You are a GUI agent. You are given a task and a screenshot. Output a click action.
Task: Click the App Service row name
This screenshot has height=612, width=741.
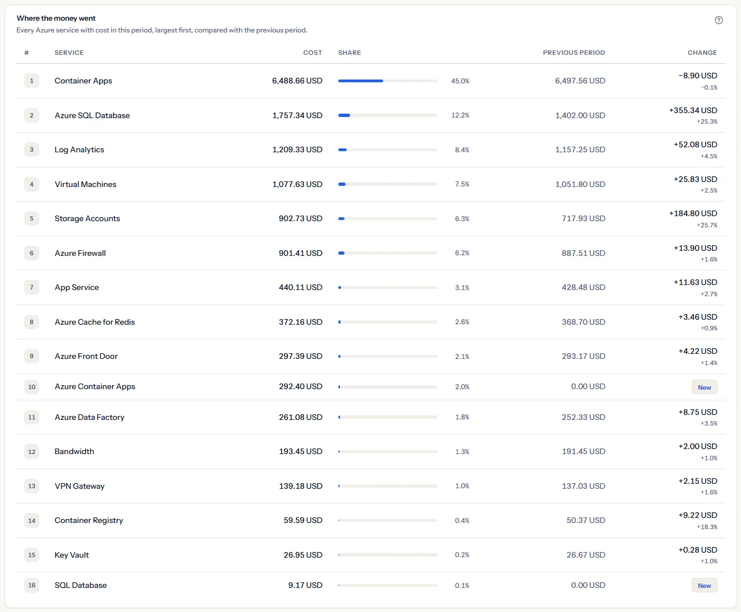(77, 287)
